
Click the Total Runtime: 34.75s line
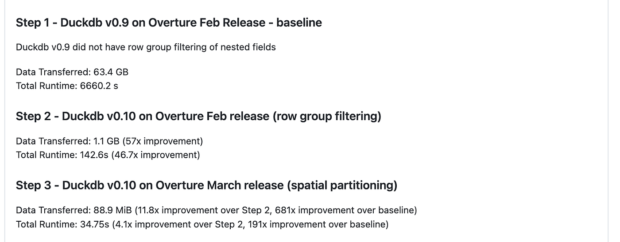pos(202,224)
